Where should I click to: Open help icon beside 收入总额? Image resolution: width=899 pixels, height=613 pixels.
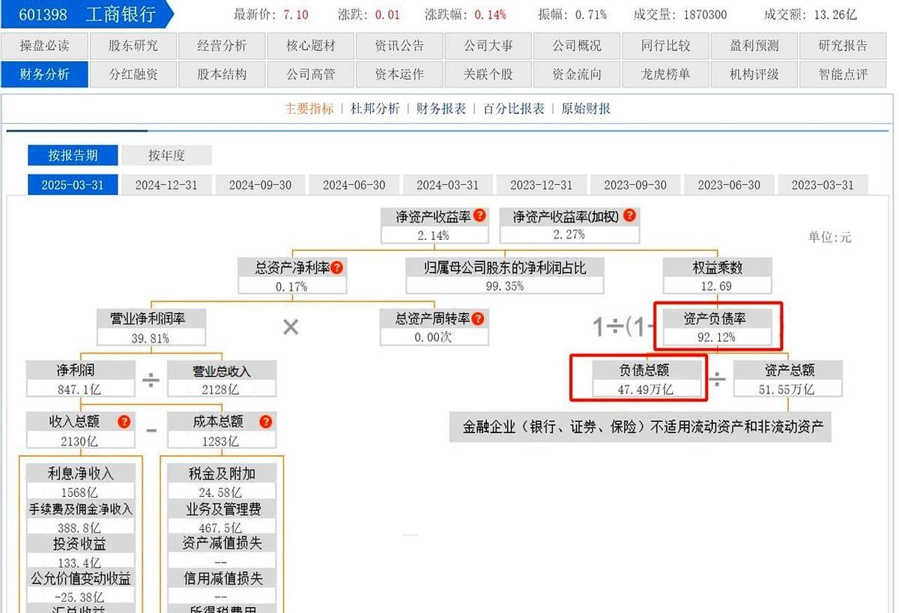(124, 422)
